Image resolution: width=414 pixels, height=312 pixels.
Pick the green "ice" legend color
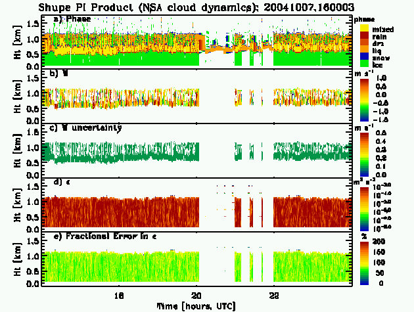364,63
